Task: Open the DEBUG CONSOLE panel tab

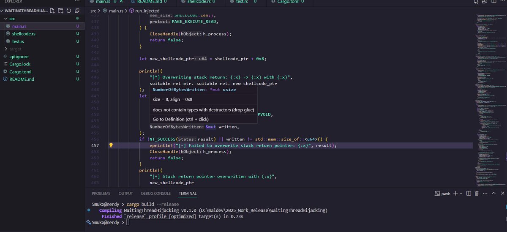Action: [156, 194]
